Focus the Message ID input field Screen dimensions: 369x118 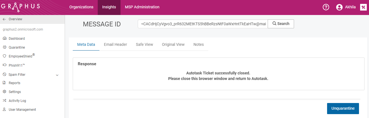click(203, 24)
